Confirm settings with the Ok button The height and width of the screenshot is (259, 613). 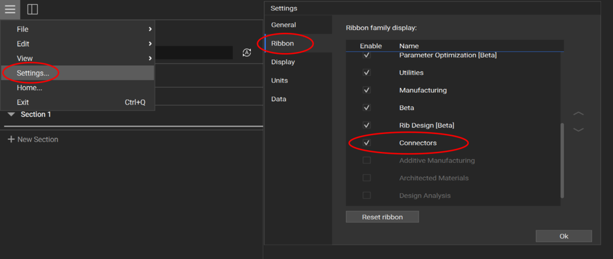pyautogui.click(x=564, y=236)
